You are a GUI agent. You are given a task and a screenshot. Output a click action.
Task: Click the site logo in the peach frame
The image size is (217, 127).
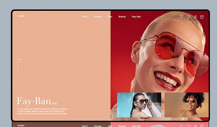tap(21, 16)
